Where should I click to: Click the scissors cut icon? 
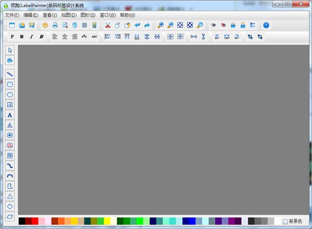point(108,25)
